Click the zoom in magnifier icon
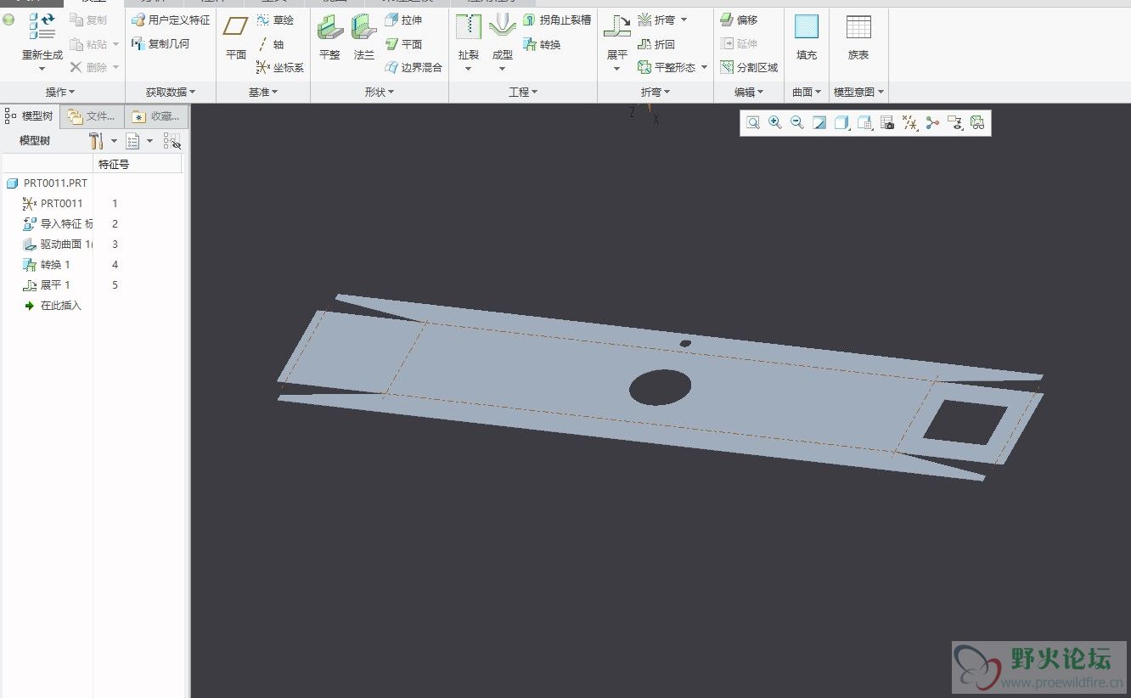 [775, 123]
